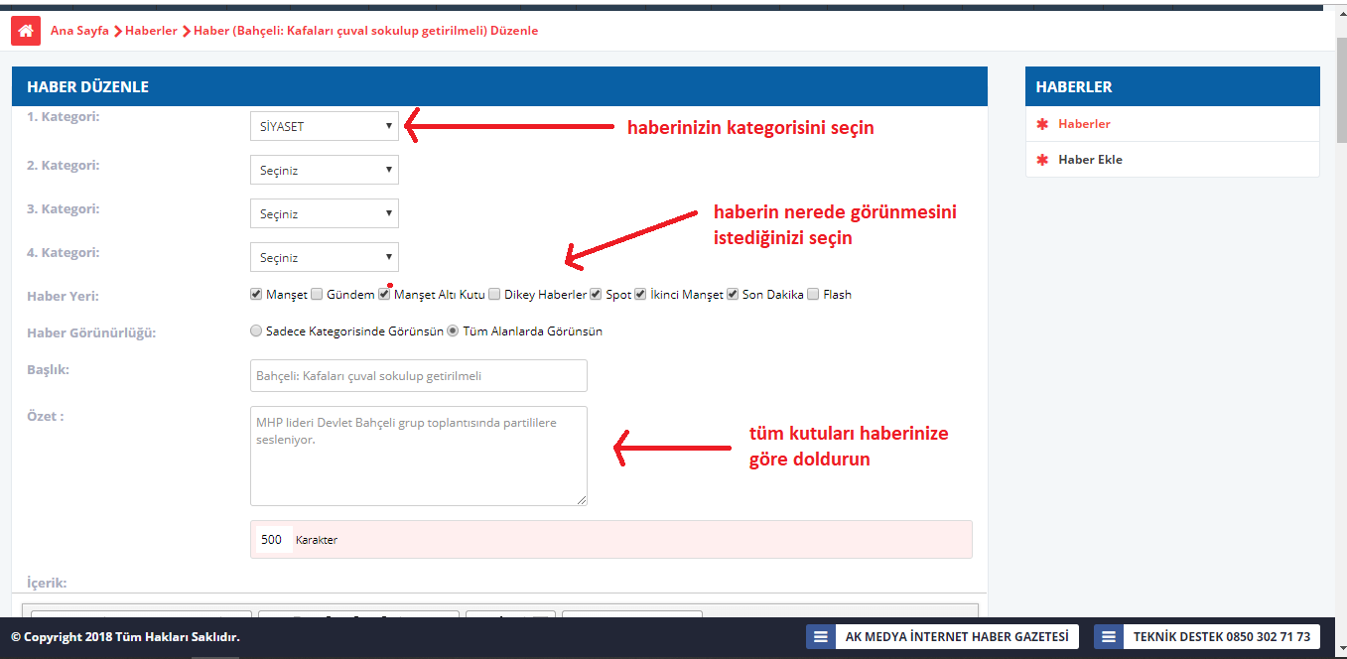This screenshot has width=1347, height=659.
Task: Go to Ana Sayfa breadcrumb link
Action: [x=79, y=31]
